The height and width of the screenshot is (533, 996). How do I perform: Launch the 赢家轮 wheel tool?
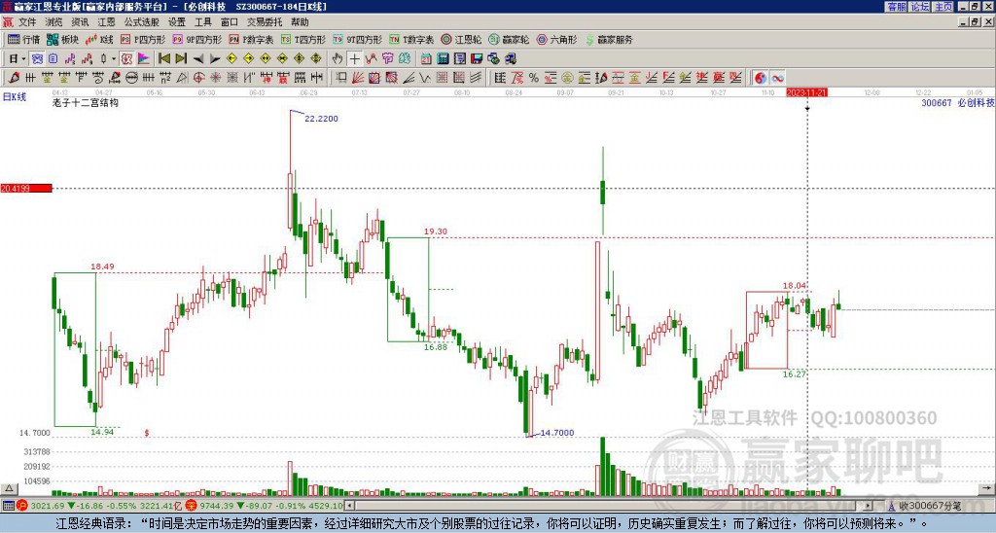tap(509, 39)
